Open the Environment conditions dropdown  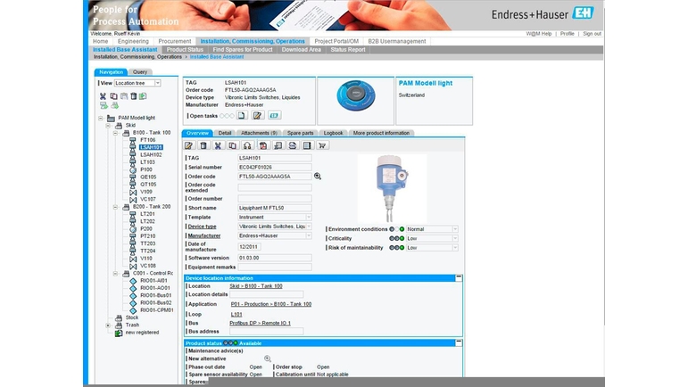click(x=455, y=229)
